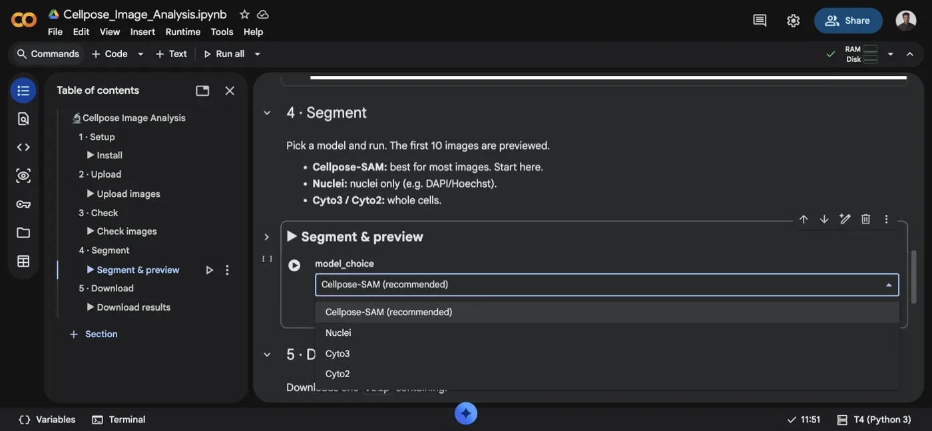Go to Install in table of contents

tap(105, 155)
